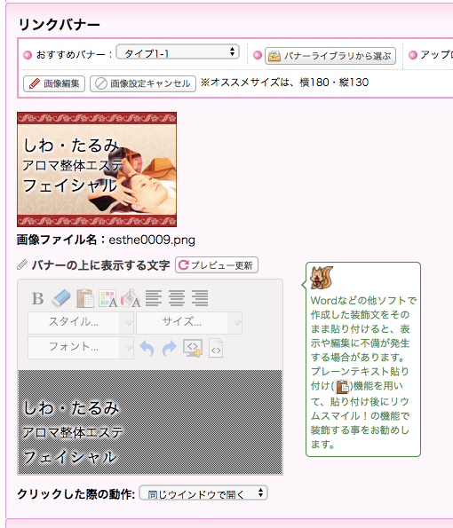Center align the text

(177, 298)
